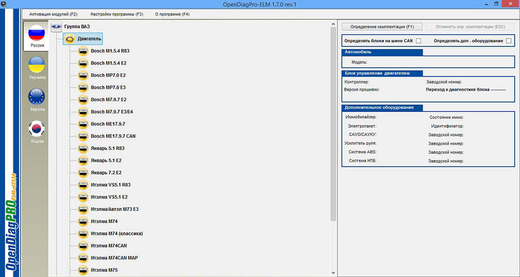
Task: Click the ECU icon for Bosch ME17.9.7
Action: click(83, 124)
